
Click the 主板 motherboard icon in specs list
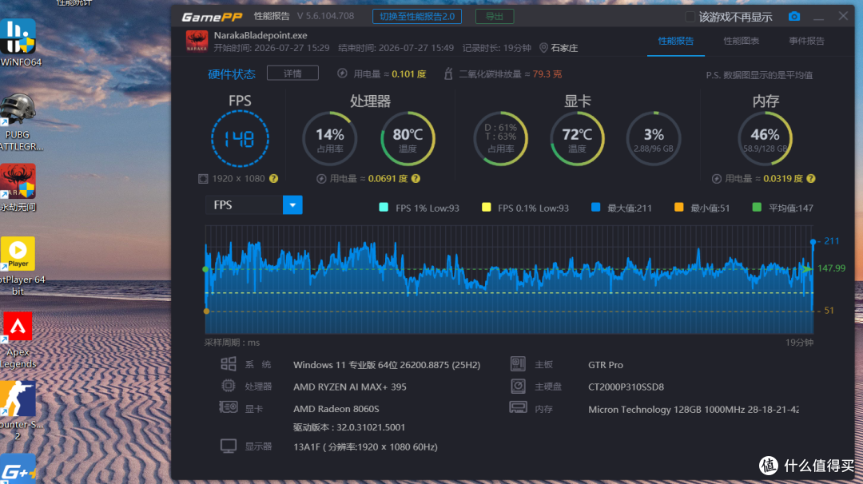tap(518, 364)
